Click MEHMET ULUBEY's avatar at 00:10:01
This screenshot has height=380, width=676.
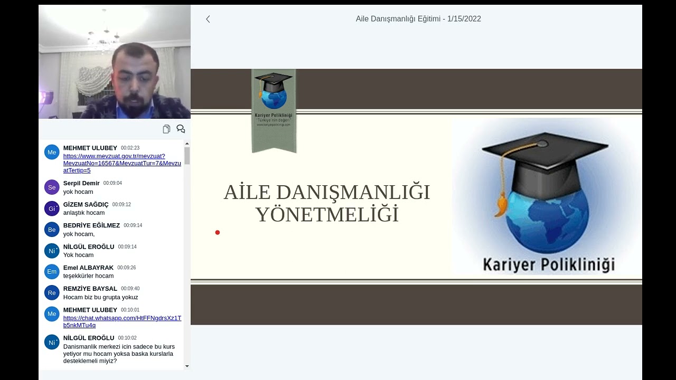pos(52,314)
